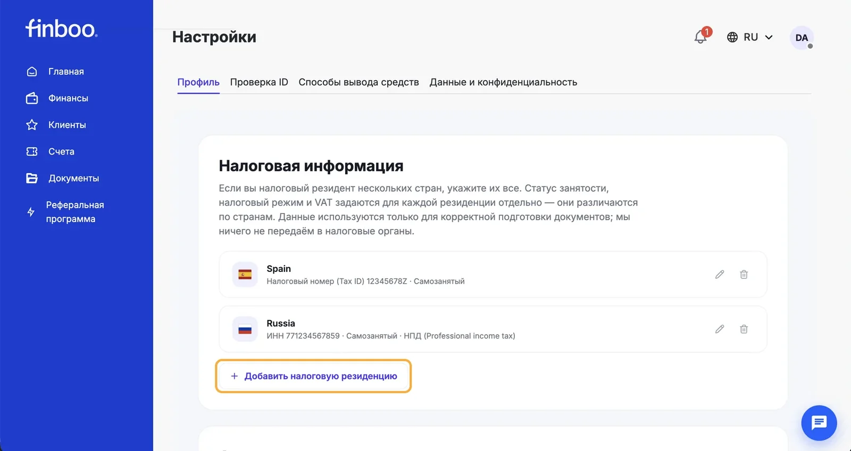Click the Russia country name
Screen dimensions: 851x451
tap(281, 324)
